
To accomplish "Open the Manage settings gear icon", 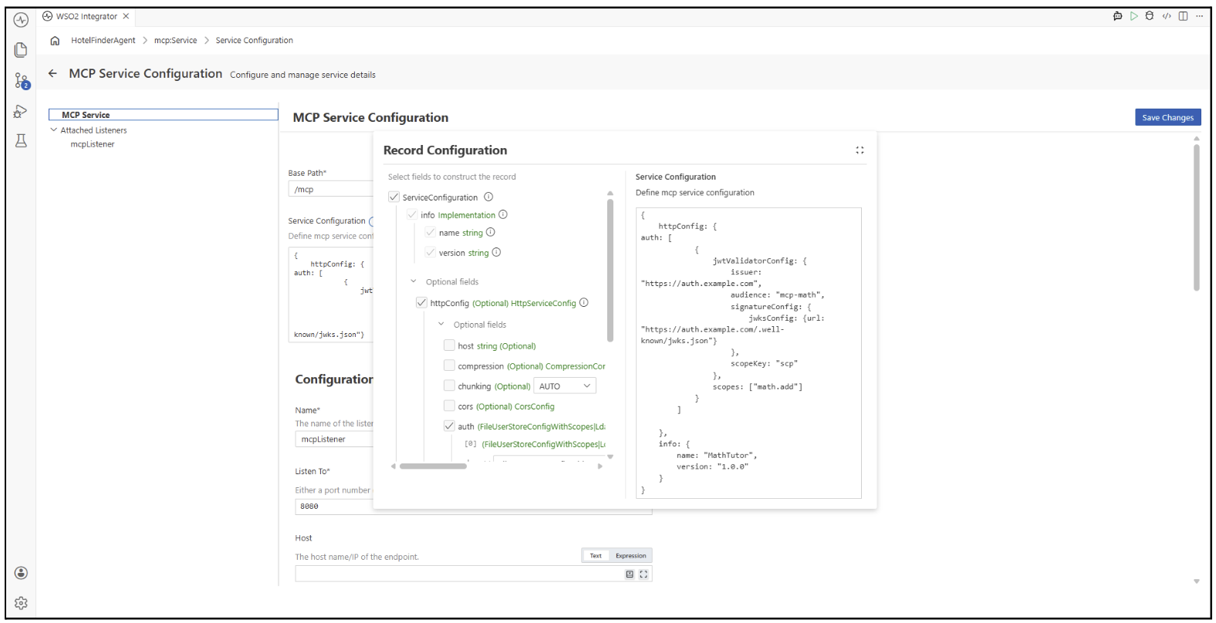I will pyautogui.click(x=21, y=603).
